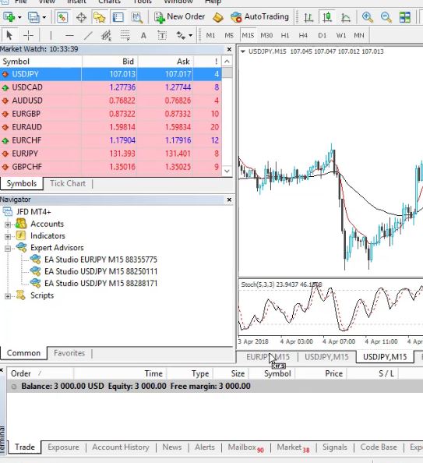Select the arrows objects tool

tap(181, 35)
